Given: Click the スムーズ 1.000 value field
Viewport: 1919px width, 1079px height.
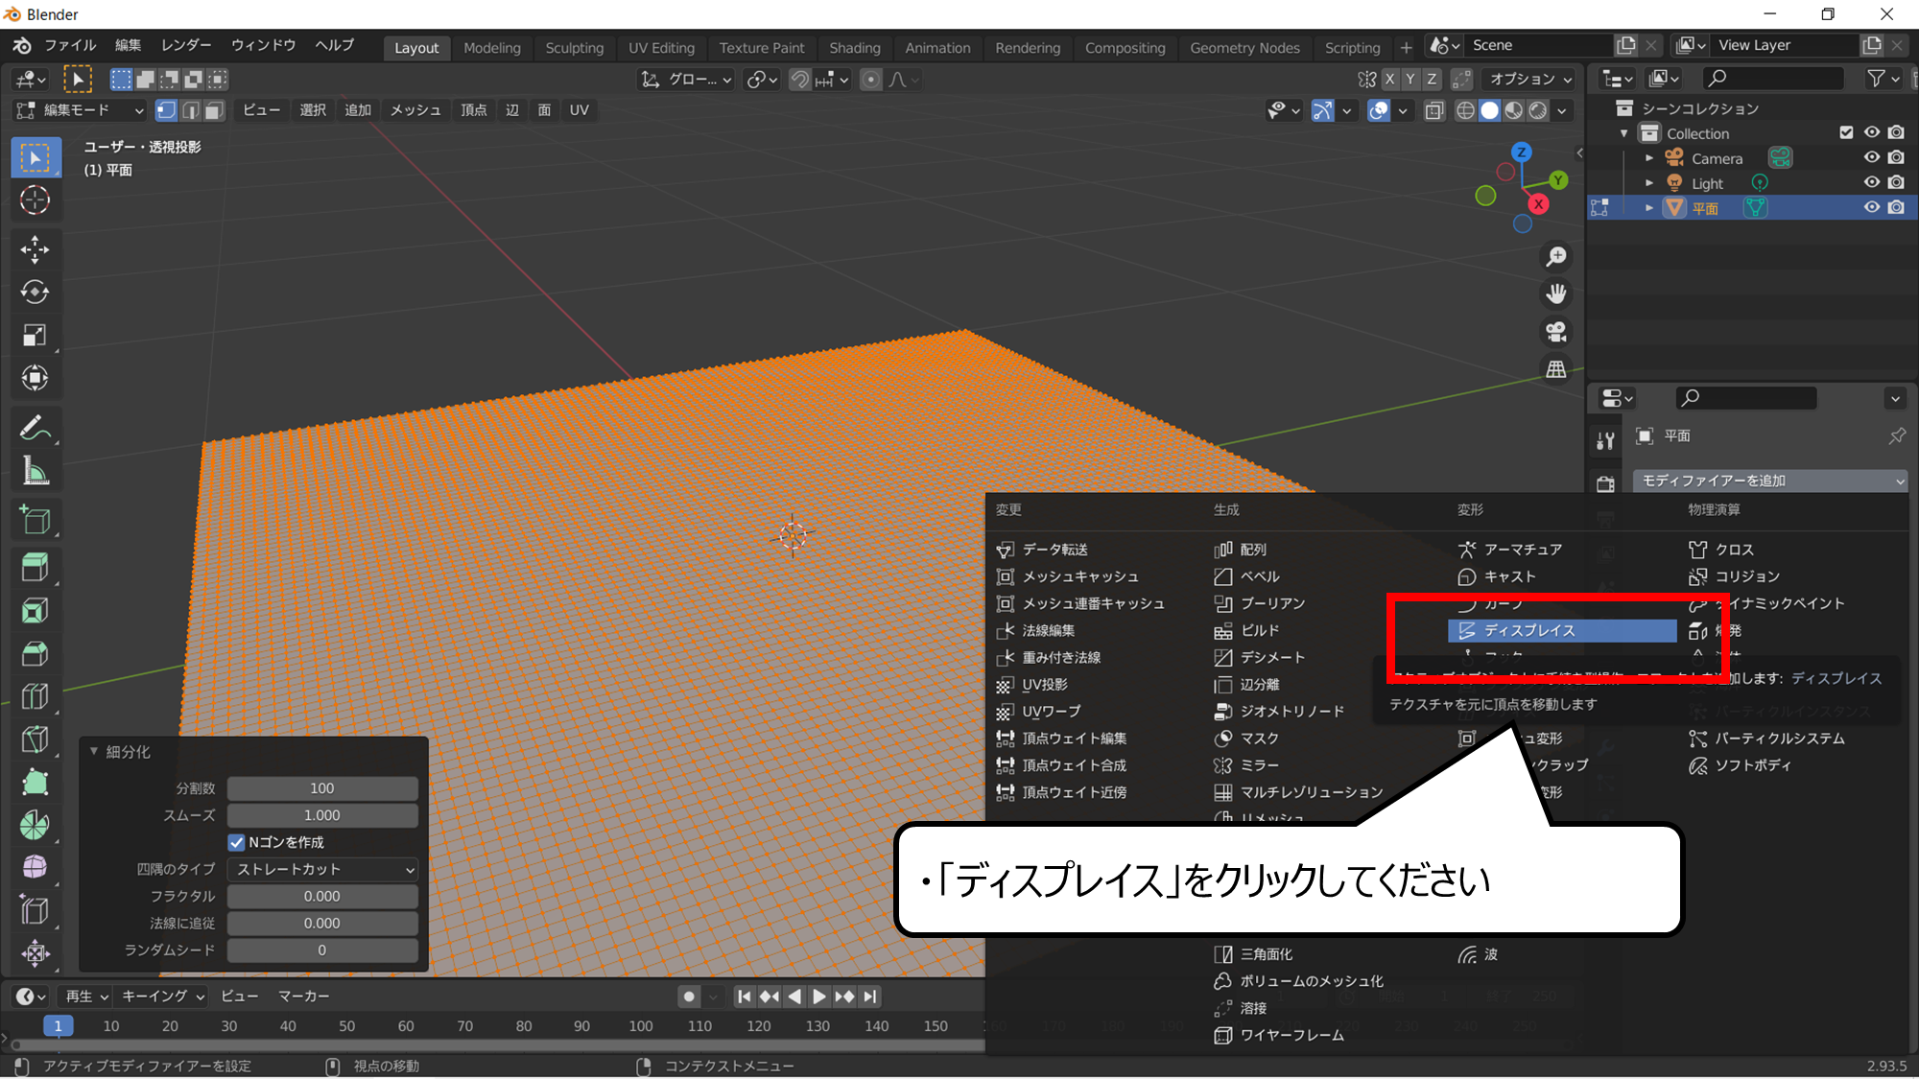Looking at the screenshot, I should pyautogui.click(x=322, y=815).
